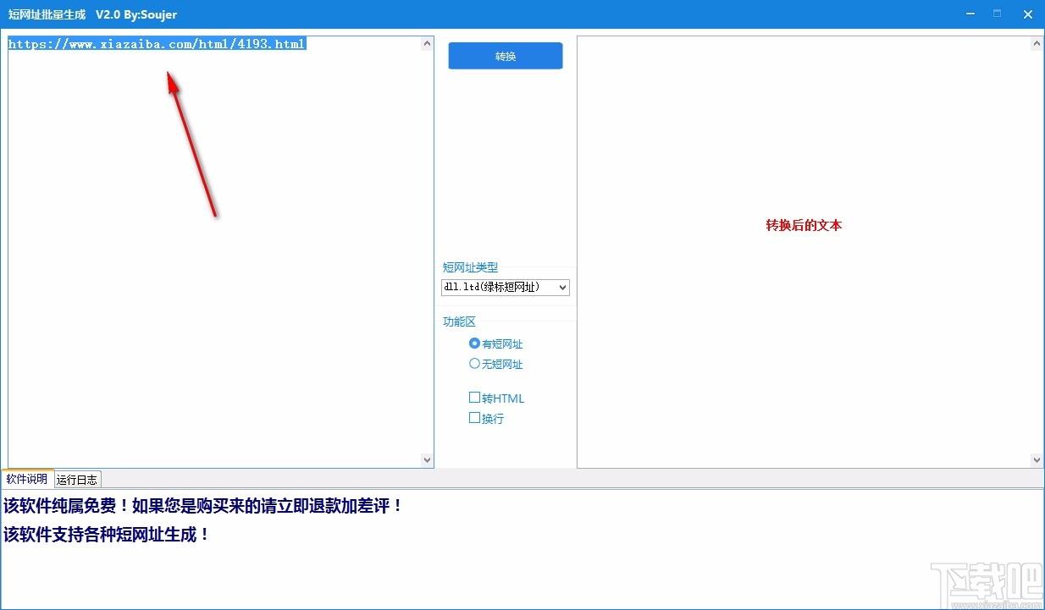Viewport: 1045px width, 610px height.
Task: Switch to the 运行日志 tab
Action: 77,480
